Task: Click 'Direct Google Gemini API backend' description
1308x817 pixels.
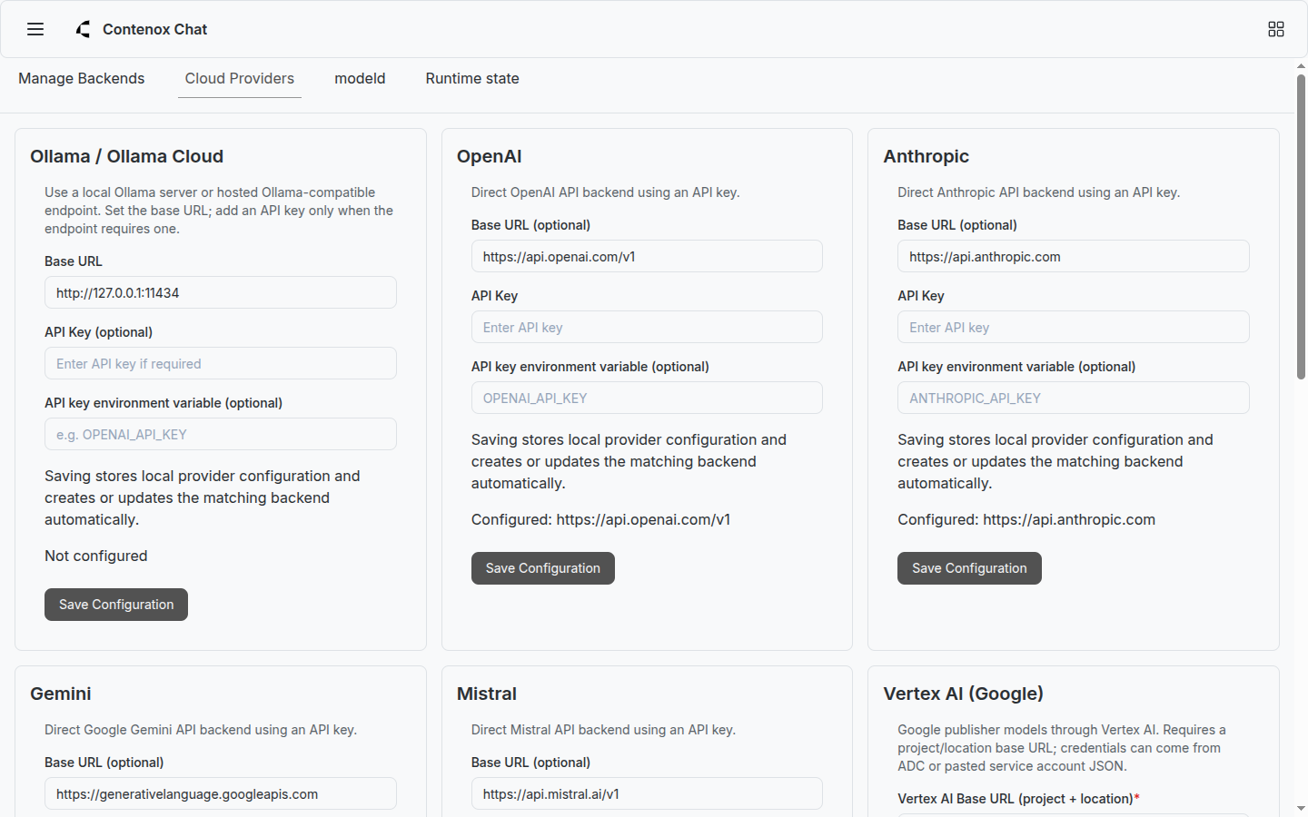Action: point(201,730)
